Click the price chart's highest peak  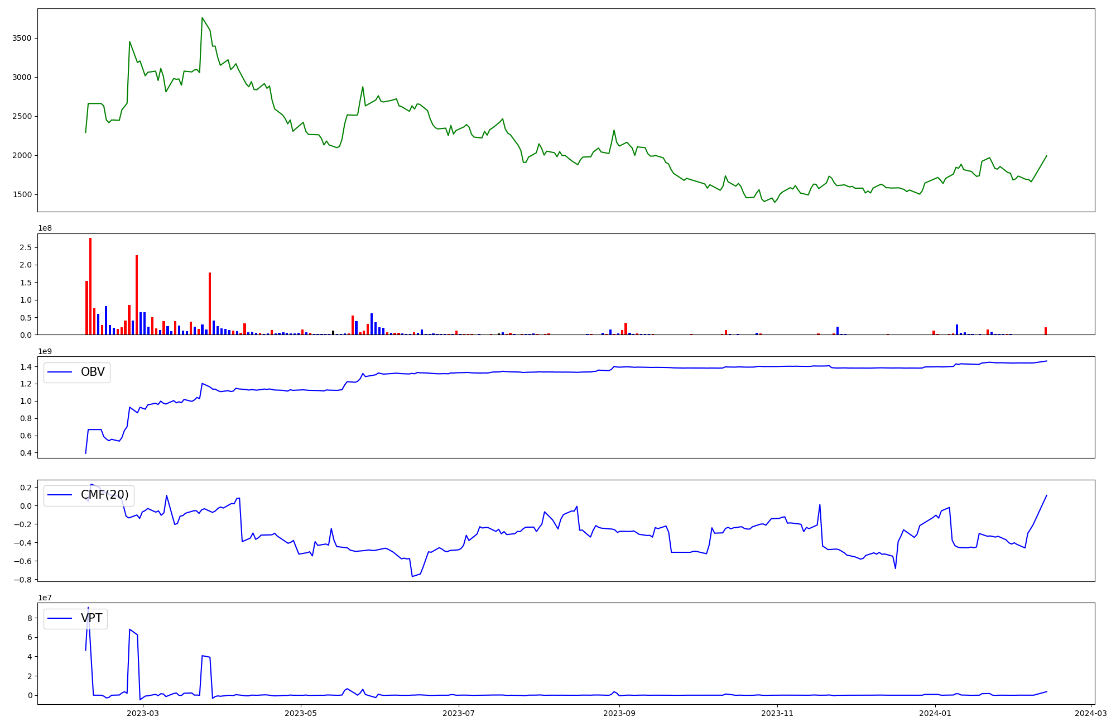pyautogui.click(x=202, y=18)
